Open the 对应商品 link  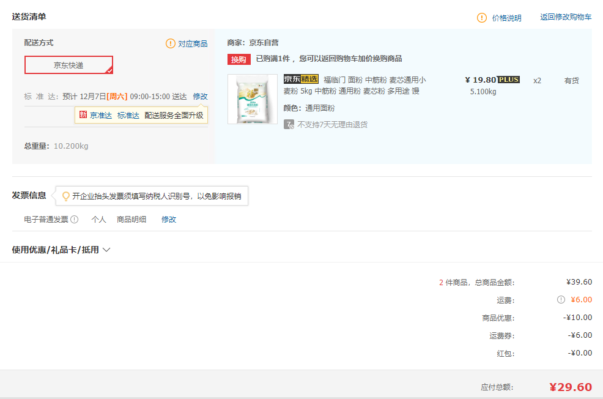tap(193, 44)
